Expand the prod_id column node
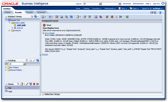The width and height of the screenshot is (168, 102). pos(12,28)
